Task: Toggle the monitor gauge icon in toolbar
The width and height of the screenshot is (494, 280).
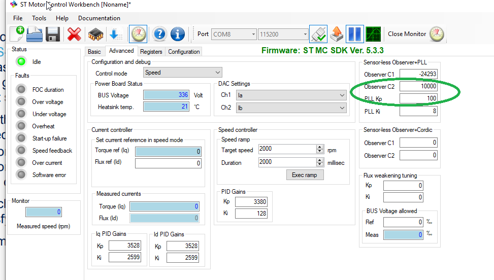Action: click(x=138, y=34)
